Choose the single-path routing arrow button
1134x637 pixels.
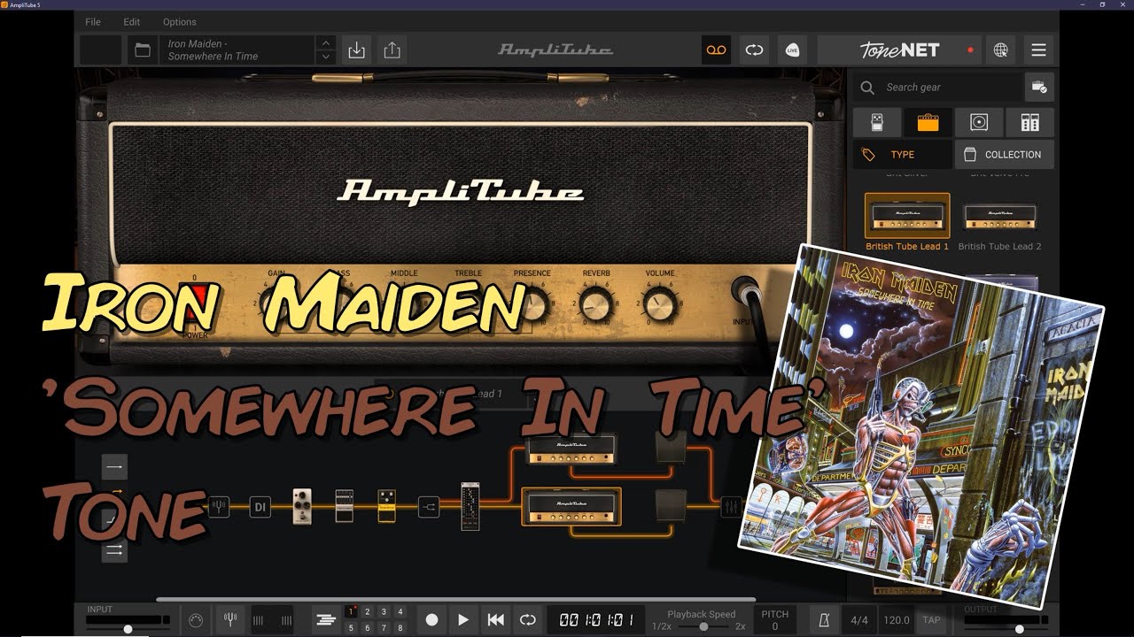pyautogui.click(x=114, y=466)
